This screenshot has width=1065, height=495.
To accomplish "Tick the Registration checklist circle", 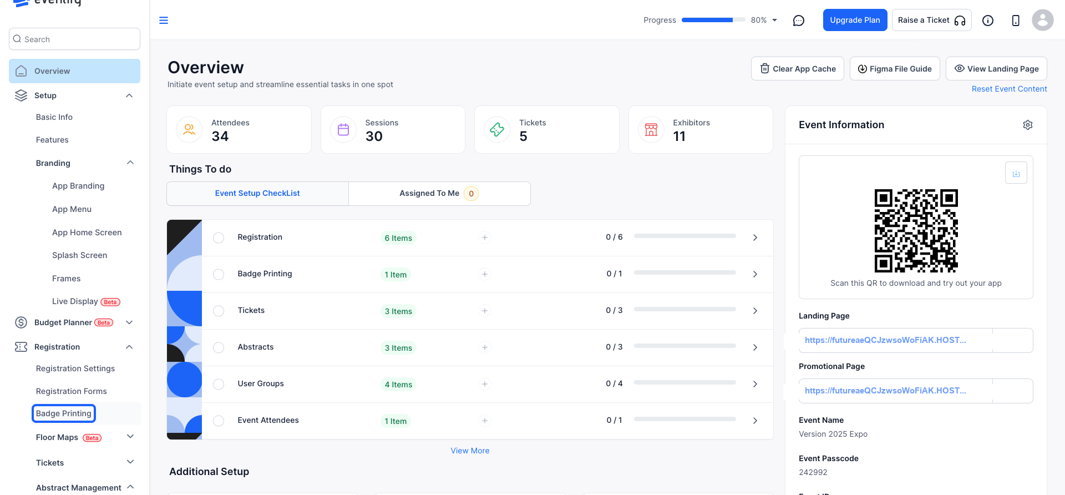I will click(219, 238).
